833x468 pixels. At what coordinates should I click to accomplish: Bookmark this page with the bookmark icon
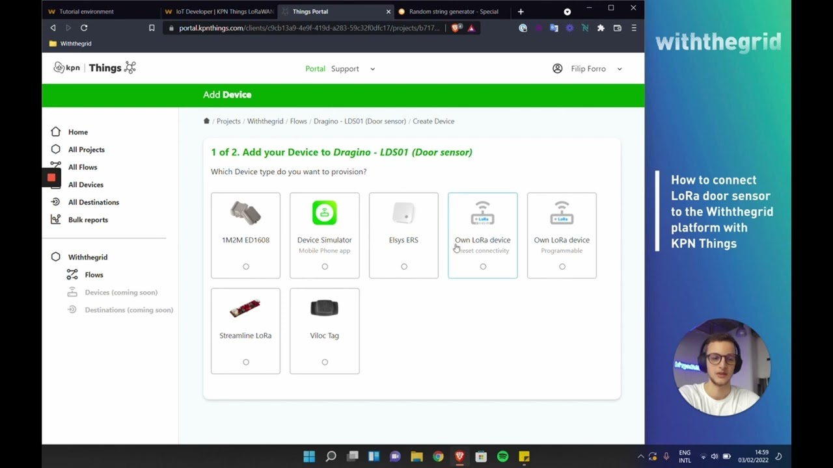(152, 28)
